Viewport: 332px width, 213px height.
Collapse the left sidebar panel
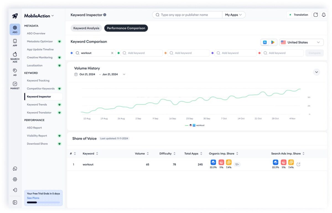pyautogui.click(x=15, y=203)
